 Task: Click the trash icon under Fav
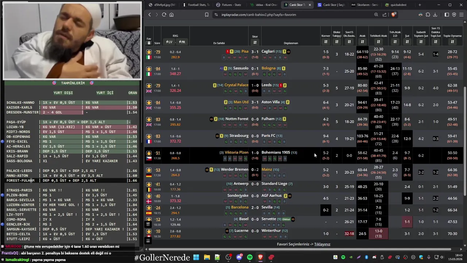[x=149, y=43]
